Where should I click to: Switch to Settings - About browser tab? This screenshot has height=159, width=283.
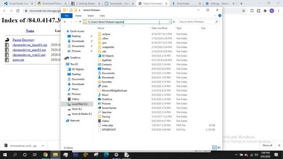click(x=220, y=4)
